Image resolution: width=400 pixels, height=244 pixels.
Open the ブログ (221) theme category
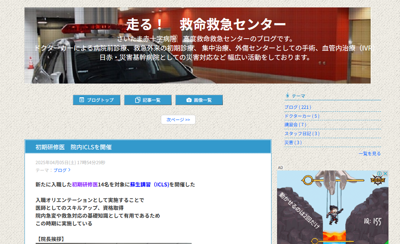point(298,107)
